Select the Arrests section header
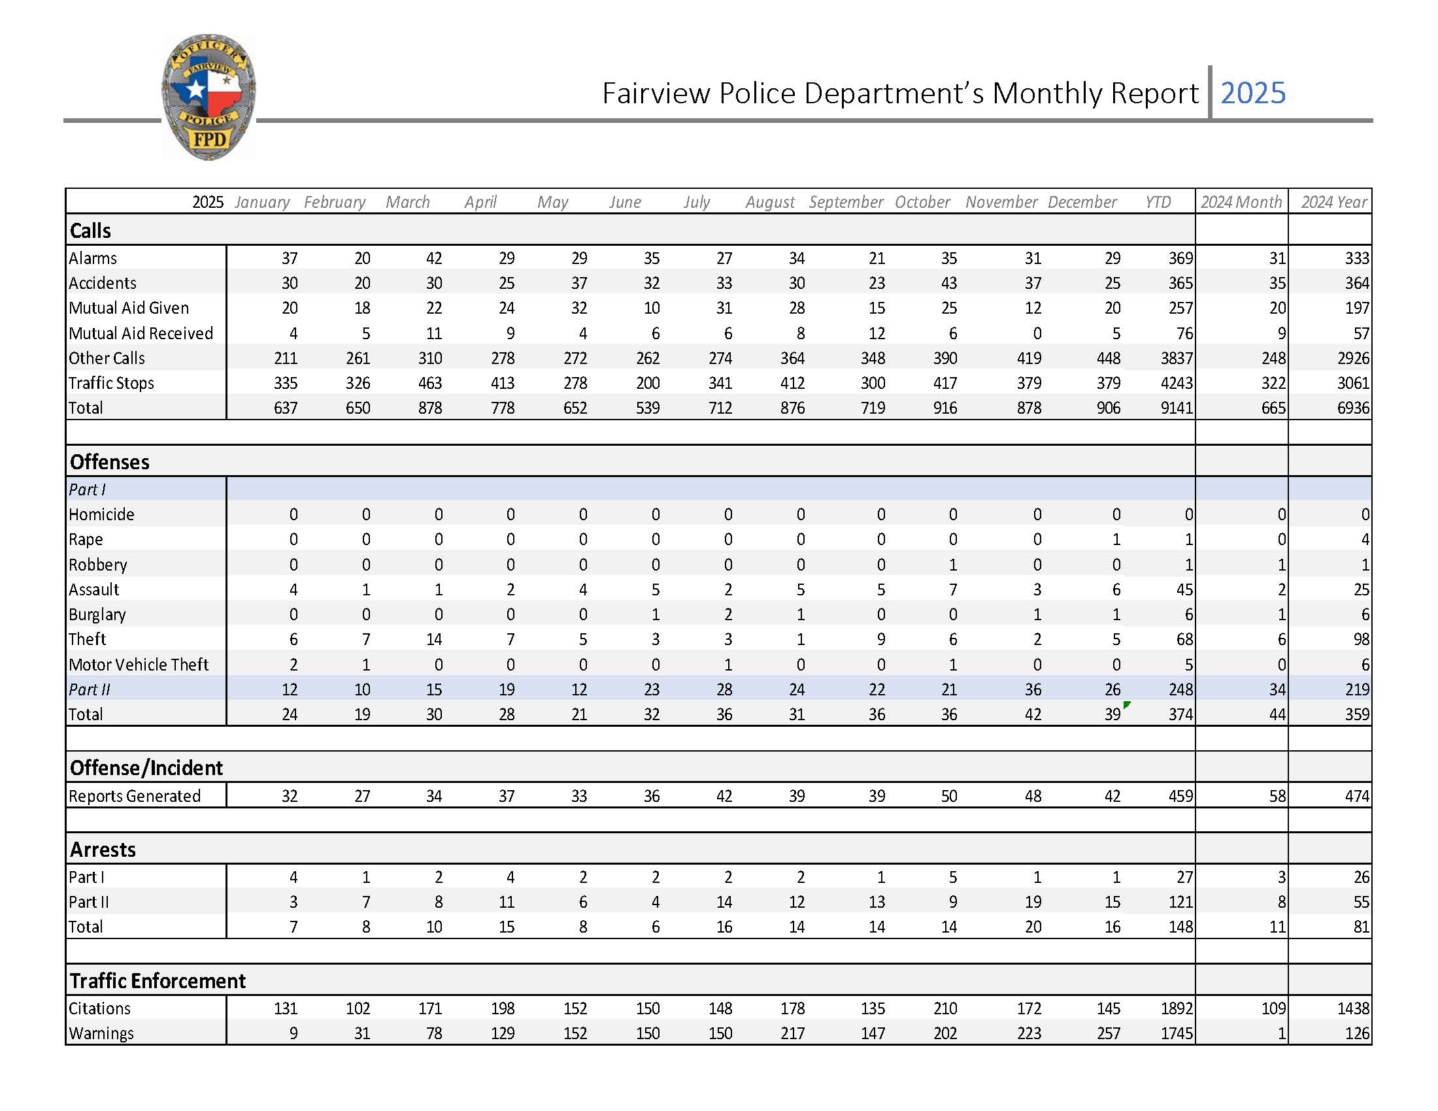1438x1111 pixels. click(103, 849)
